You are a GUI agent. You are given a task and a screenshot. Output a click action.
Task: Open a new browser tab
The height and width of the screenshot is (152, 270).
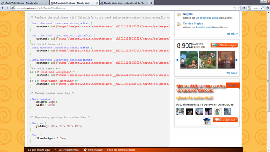click(x=151, y=3)
